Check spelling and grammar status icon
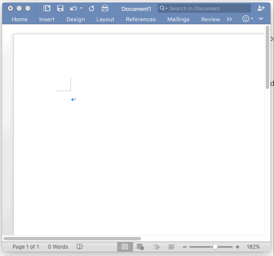The width and height of the screenshot is (274, 256). [80, 246]
